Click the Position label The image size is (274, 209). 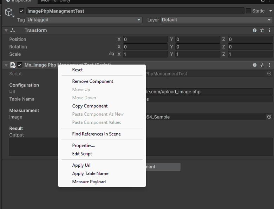click(18, 39)
